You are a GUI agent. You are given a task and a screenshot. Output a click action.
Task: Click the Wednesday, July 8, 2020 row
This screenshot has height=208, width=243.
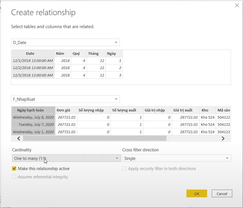click(x=33, y=117)
